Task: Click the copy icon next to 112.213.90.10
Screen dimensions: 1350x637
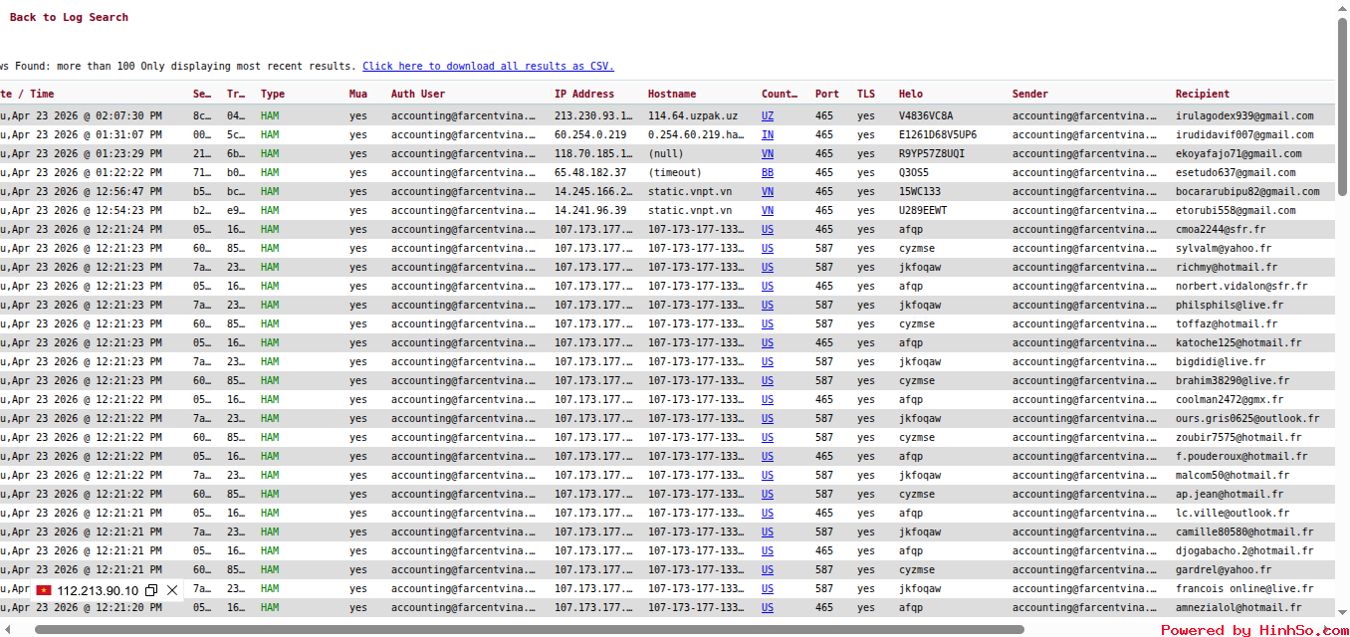Action: (x=151, y=589)
